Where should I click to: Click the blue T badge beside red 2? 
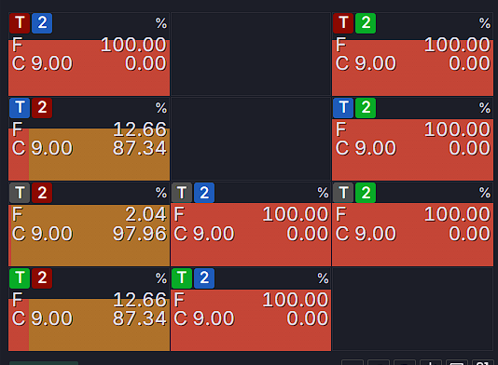(x=20, y=108)
